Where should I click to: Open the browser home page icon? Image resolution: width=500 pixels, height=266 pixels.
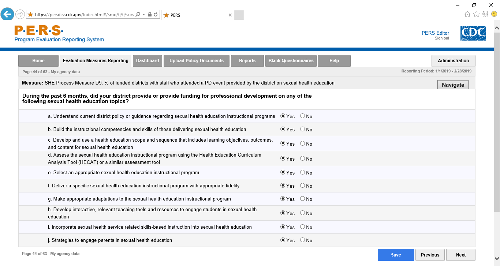click(x=467, y=14)
